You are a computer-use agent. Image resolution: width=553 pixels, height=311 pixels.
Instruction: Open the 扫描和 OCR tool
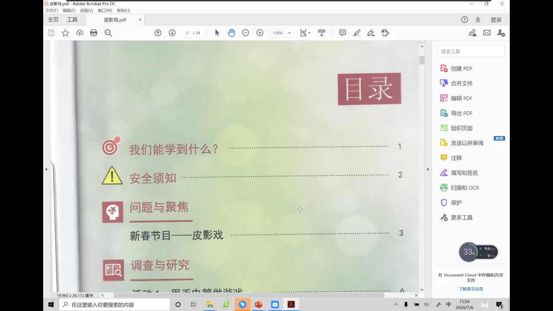coord(465,187)
